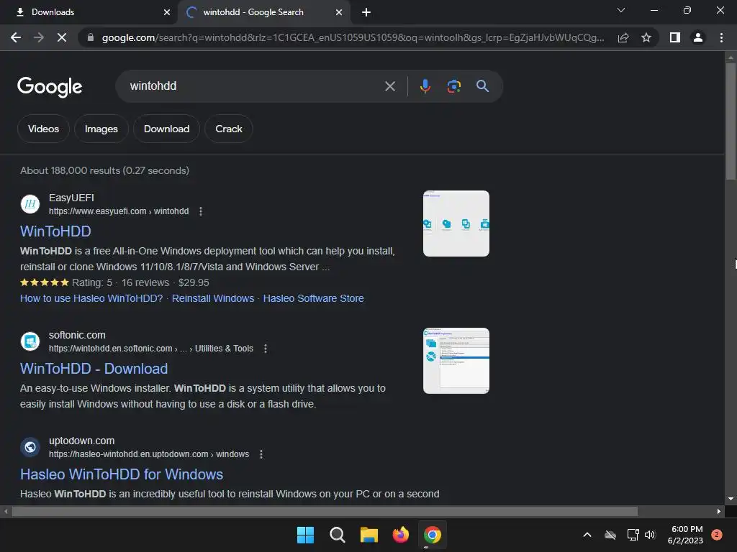Click EasyUEFI result thumbnail
The image size is (737, 552).
pyautogui.click(x=456, y=224)
